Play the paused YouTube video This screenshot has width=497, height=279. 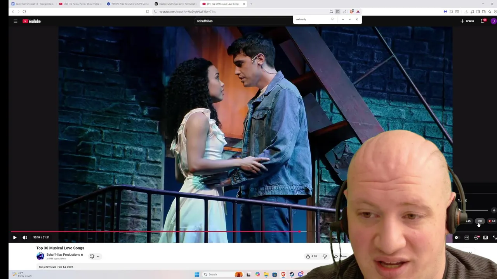(x=15, y=238)
